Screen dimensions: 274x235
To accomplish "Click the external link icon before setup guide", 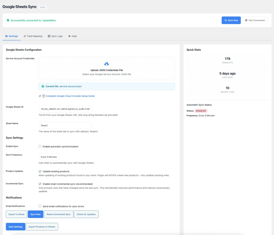I will [x=40, y=96].
